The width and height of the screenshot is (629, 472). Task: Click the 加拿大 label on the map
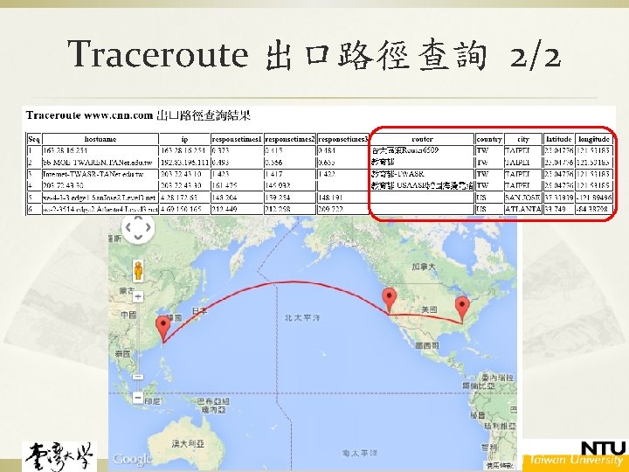[424, 266]
